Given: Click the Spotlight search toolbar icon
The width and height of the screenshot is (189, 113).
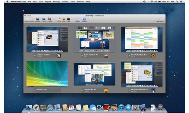Looking at the screenshot, I should coord(84,19).
